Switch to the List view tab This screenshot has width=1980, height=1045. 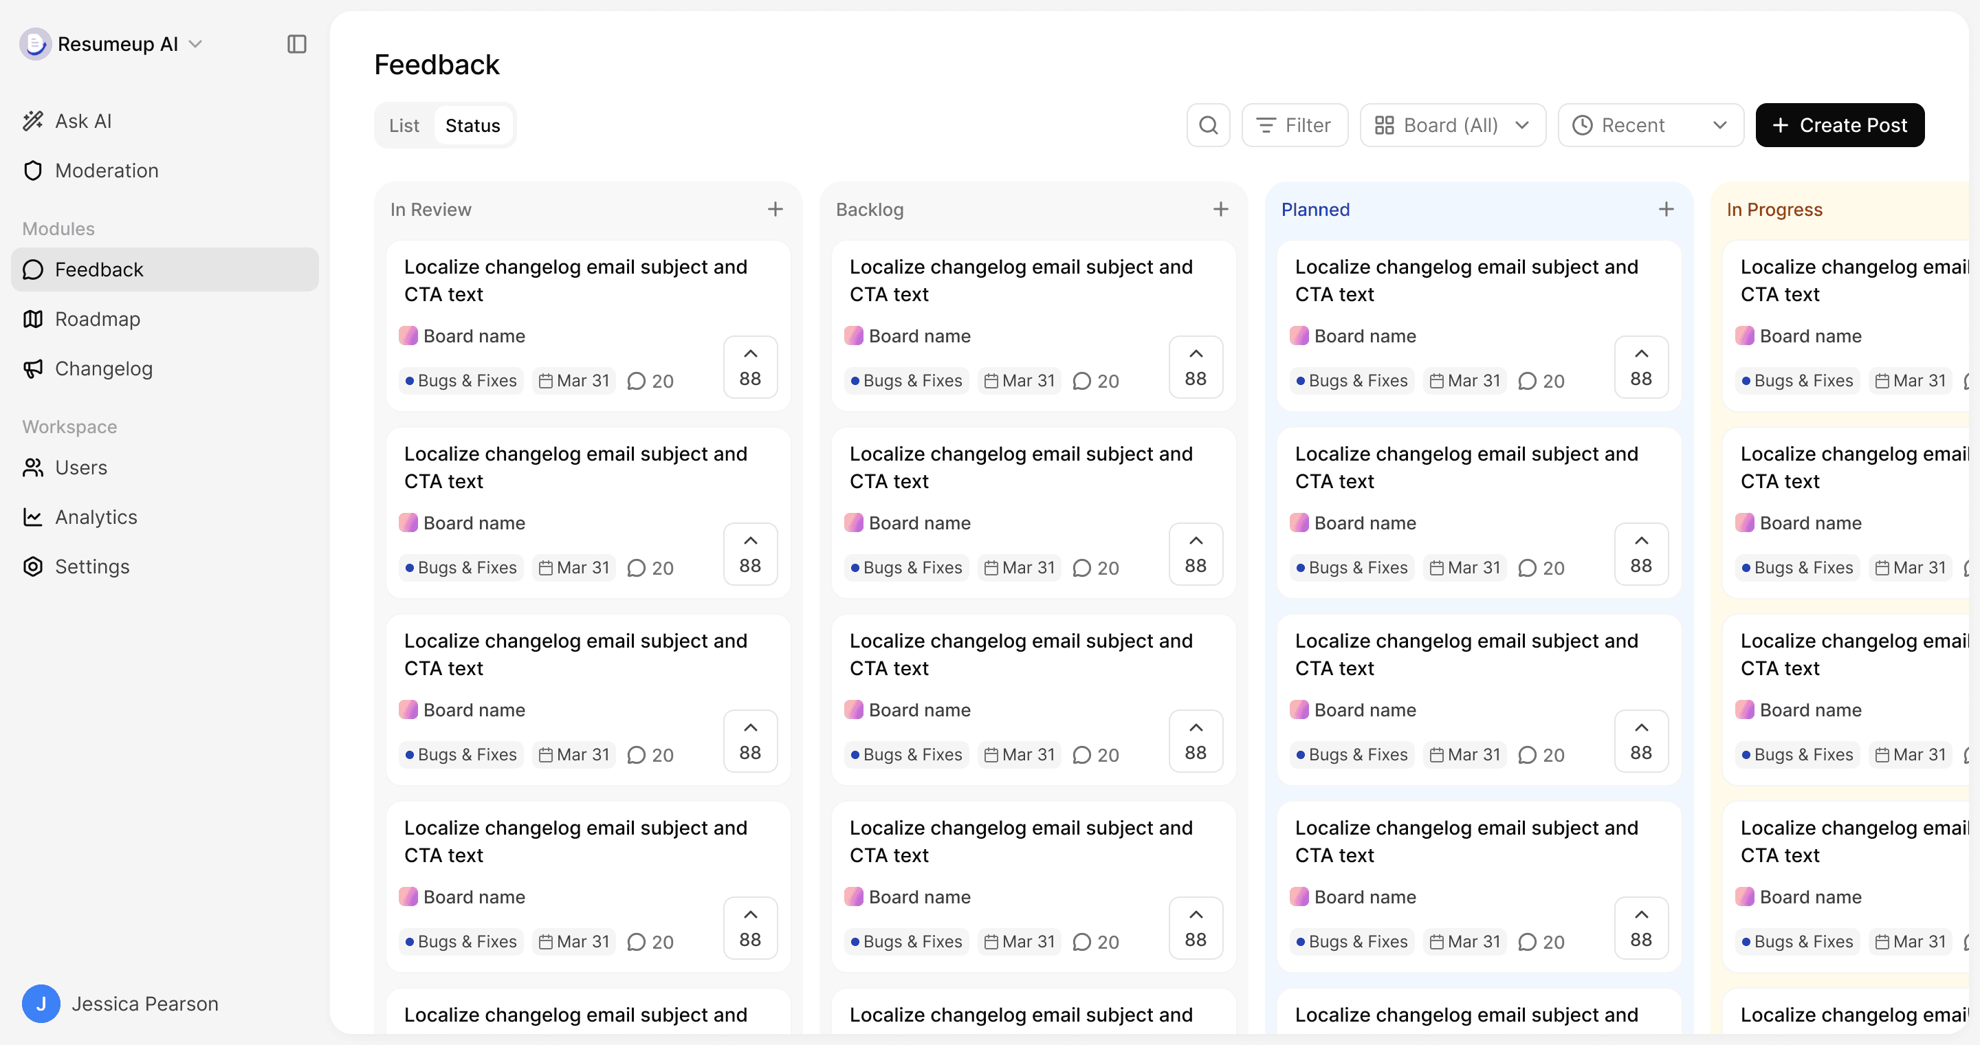(x=404, y=125)
